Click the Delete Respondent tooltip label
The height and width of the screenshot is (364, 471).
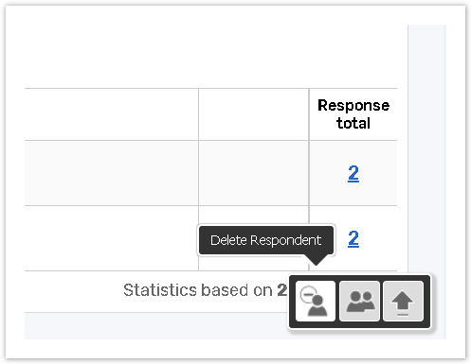tap(265, 240)
